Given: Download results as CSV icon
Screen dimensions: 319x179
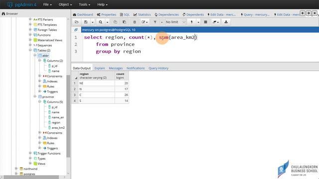Looking at the screenshot, I should (x=226, y=22).
